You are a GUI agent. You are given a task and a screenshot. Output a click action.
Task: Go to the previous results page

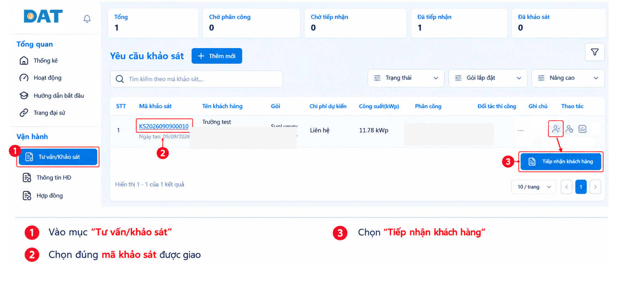tap(566, 187)
